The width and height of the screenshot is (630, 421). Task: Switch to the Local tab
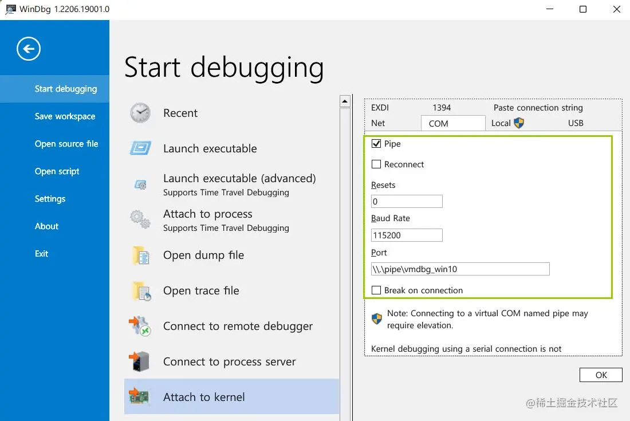(x=507, y=123)
